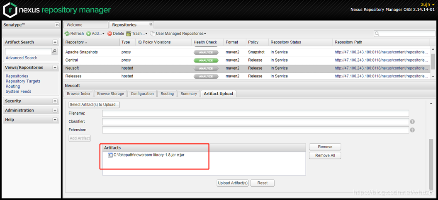Click the Reset button
This screenshot has height=200, width=438.
pos(262,183)
